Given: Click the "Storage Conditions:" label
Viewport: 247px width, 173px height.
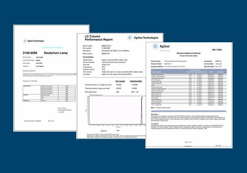Looking at the screenshot, I should (157, 67).
